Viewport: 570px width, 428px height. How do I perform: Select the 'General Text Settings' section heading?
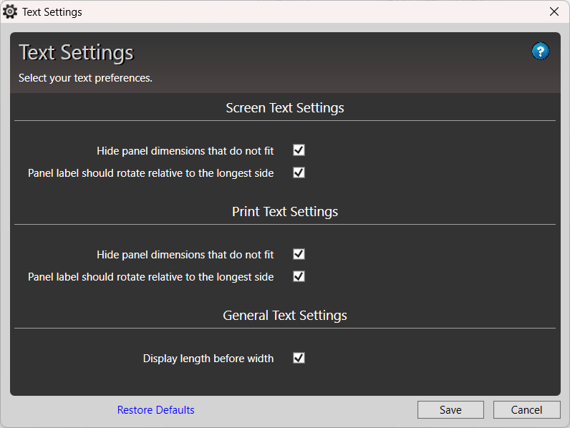[284, 316]
